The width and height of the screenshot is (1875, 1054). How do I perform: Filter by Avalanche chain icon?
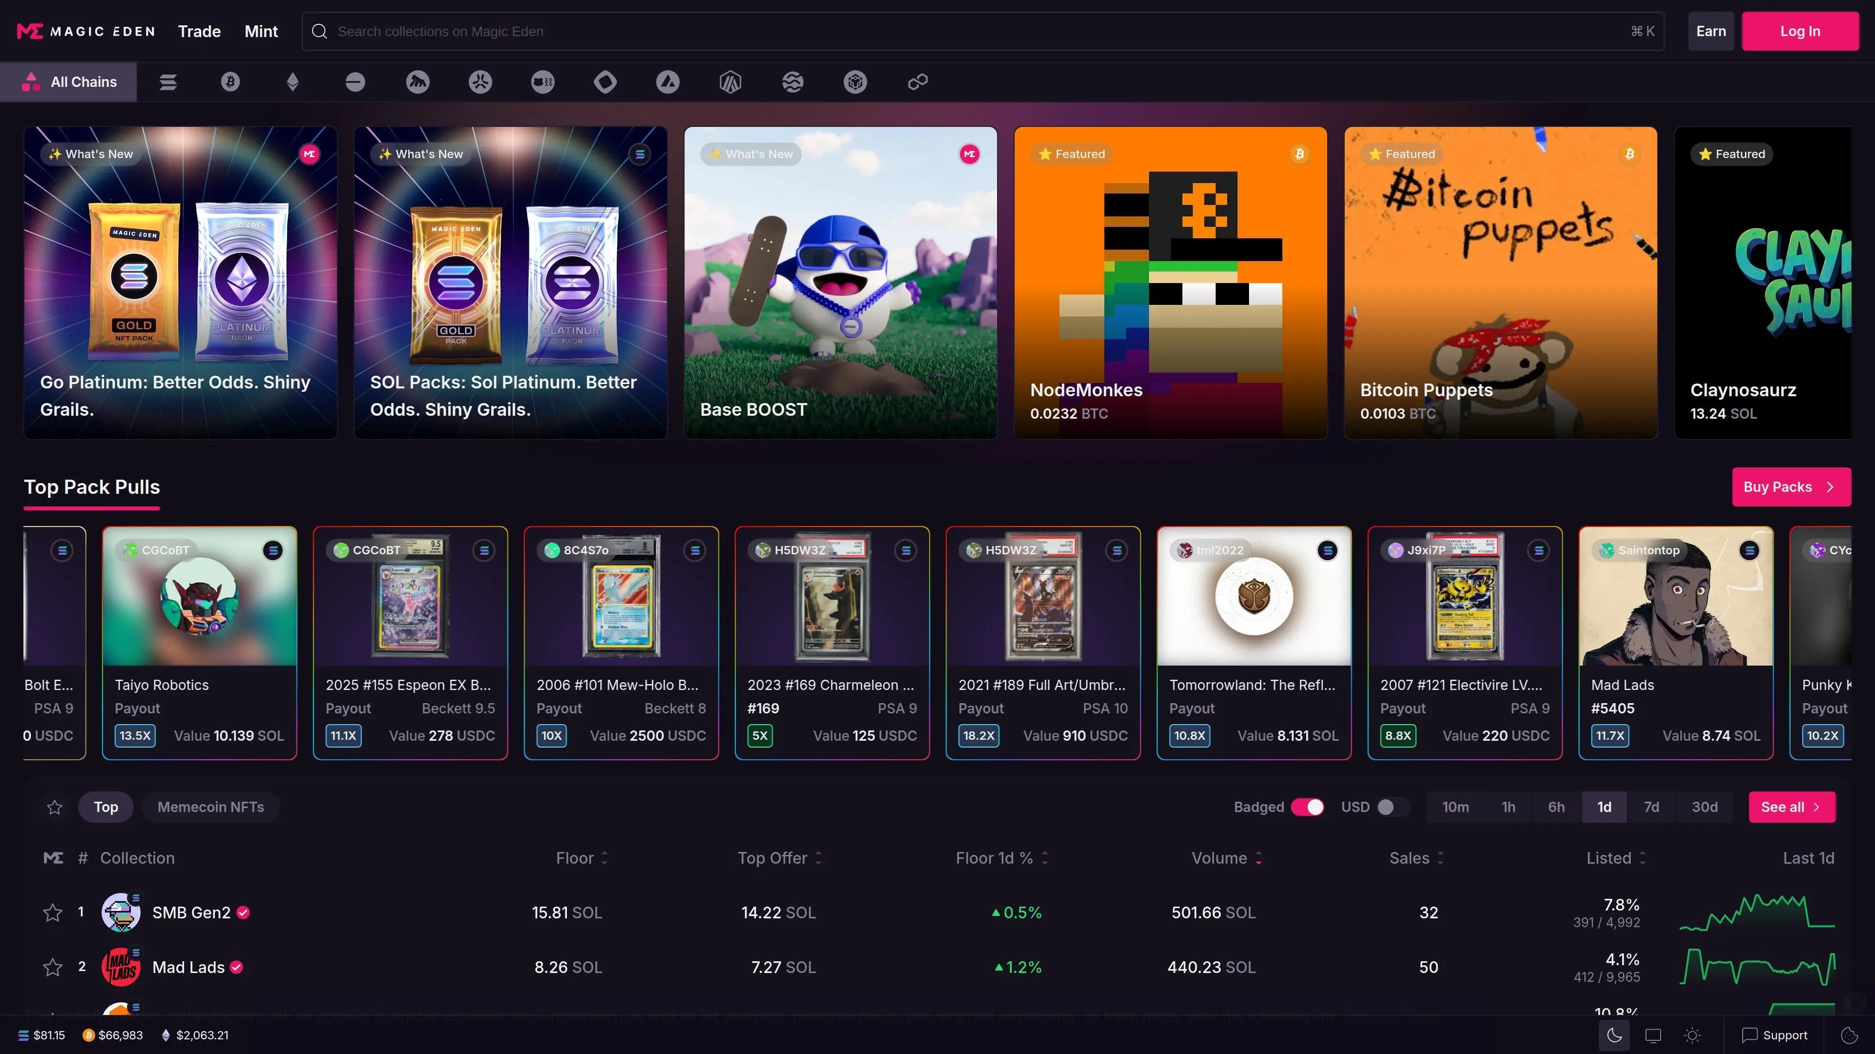coord(668,82)
